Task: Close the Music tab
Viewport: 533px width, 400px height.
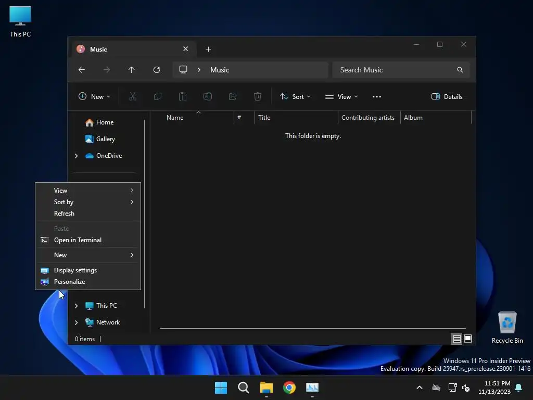Action: pos(186,49)
